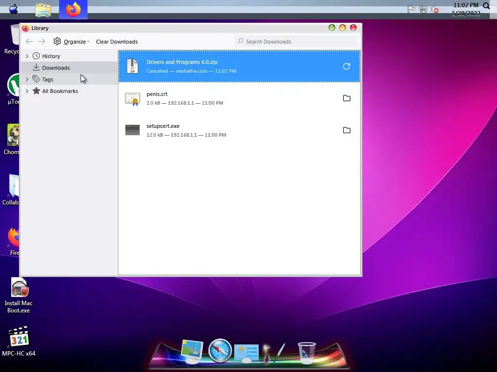
Task: Open the Apple logo start menu
Action: 14,9
